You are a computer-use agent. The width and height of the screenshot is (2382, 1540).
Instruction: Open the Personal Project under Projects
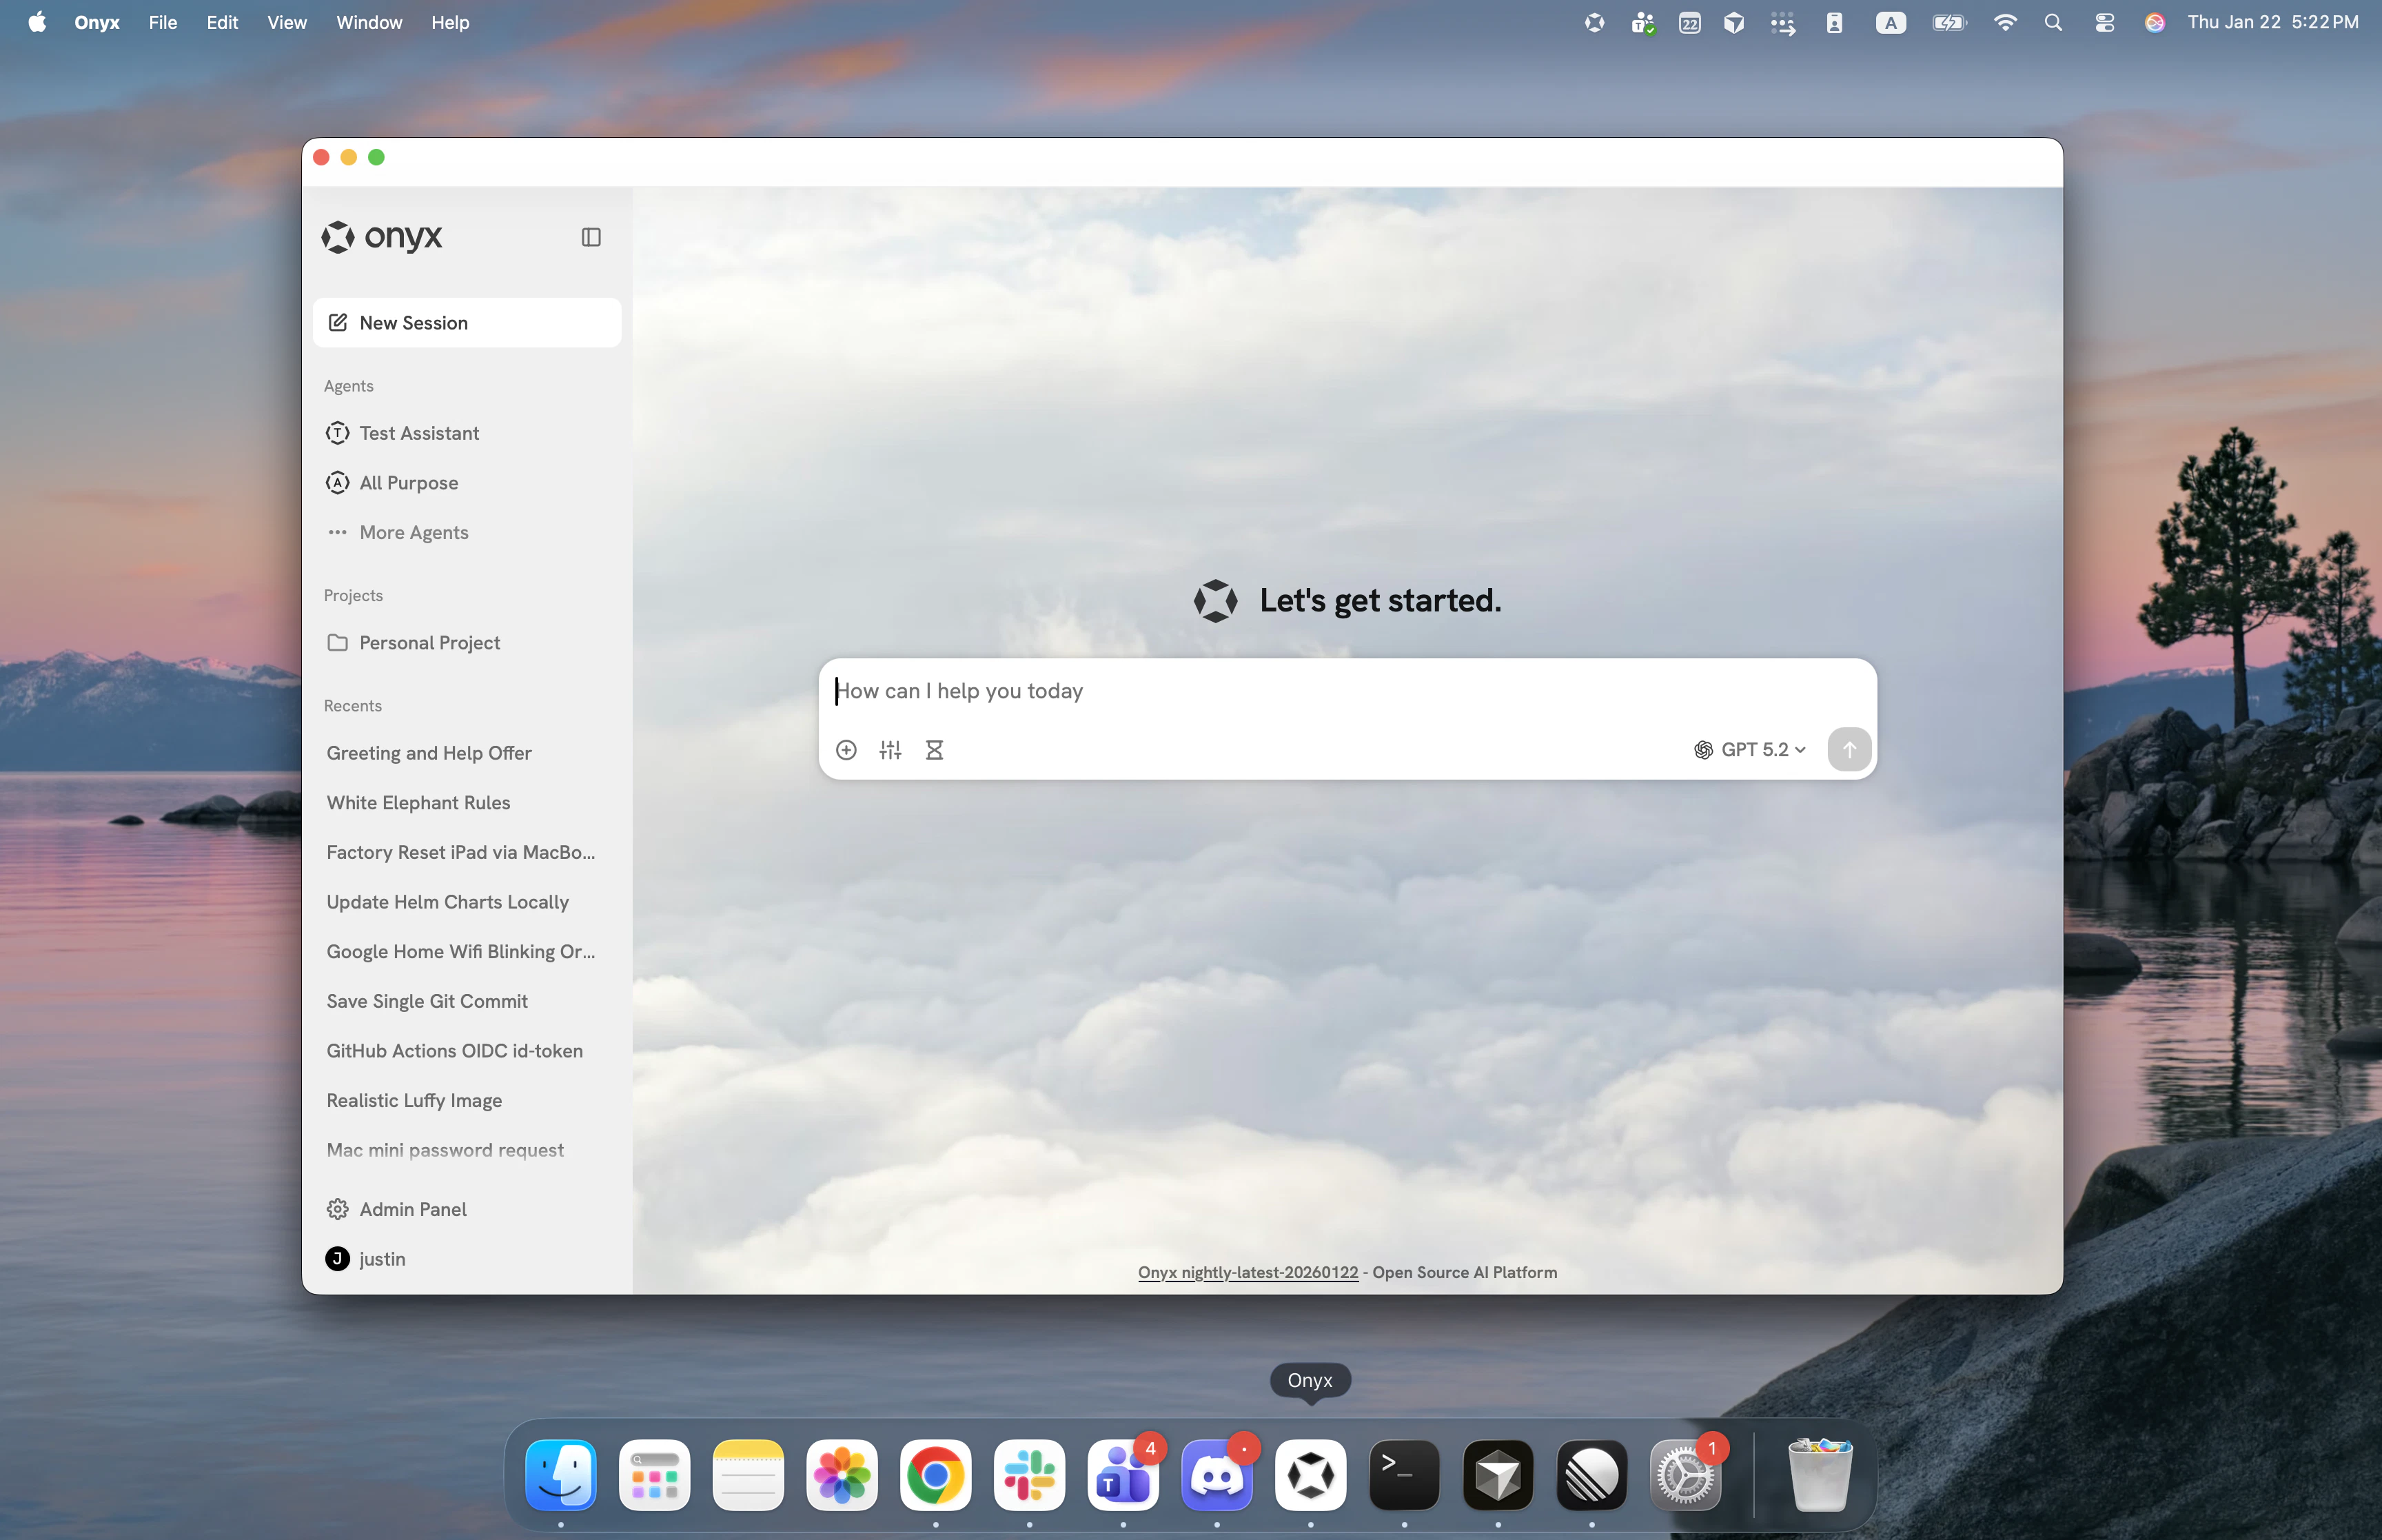(429, 642)
